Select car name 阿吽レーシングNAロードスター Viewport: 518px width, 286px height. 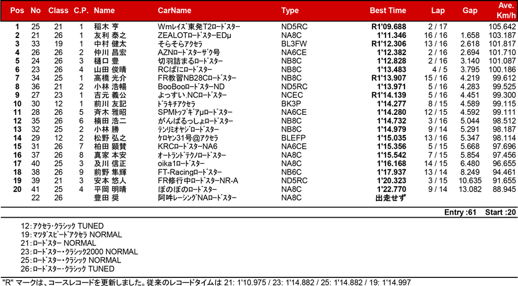pos(197,198)
